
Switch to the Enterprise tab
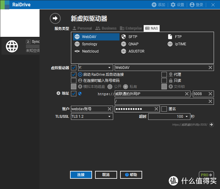(x=131, y=28)
